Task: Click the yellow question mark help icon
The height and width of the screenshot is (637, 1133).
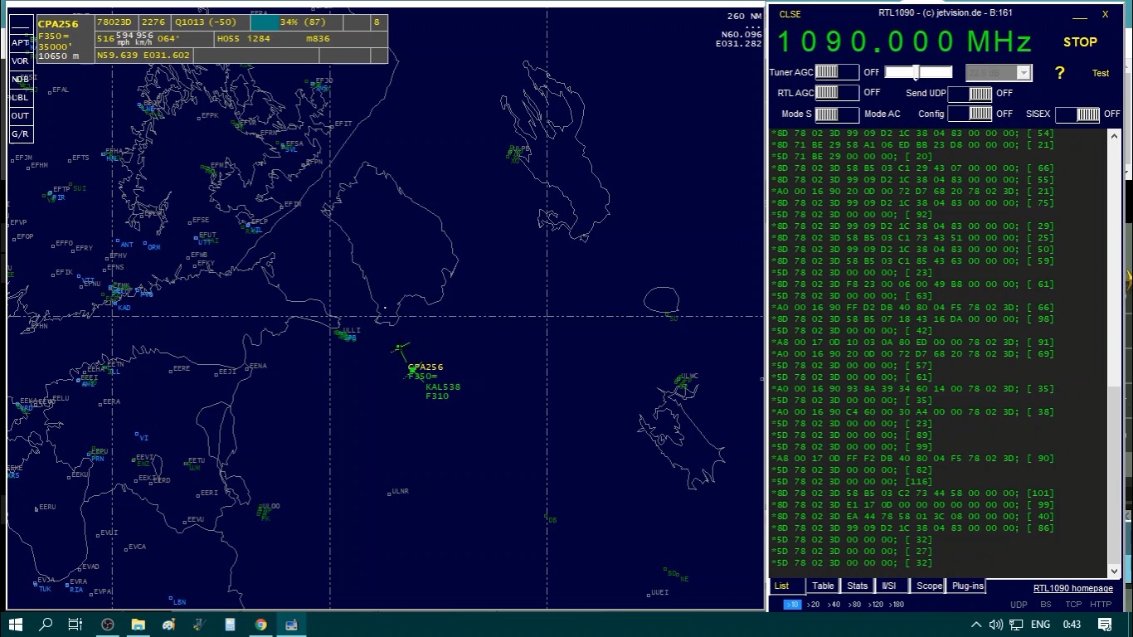Action: click(x=1059, y=73)
